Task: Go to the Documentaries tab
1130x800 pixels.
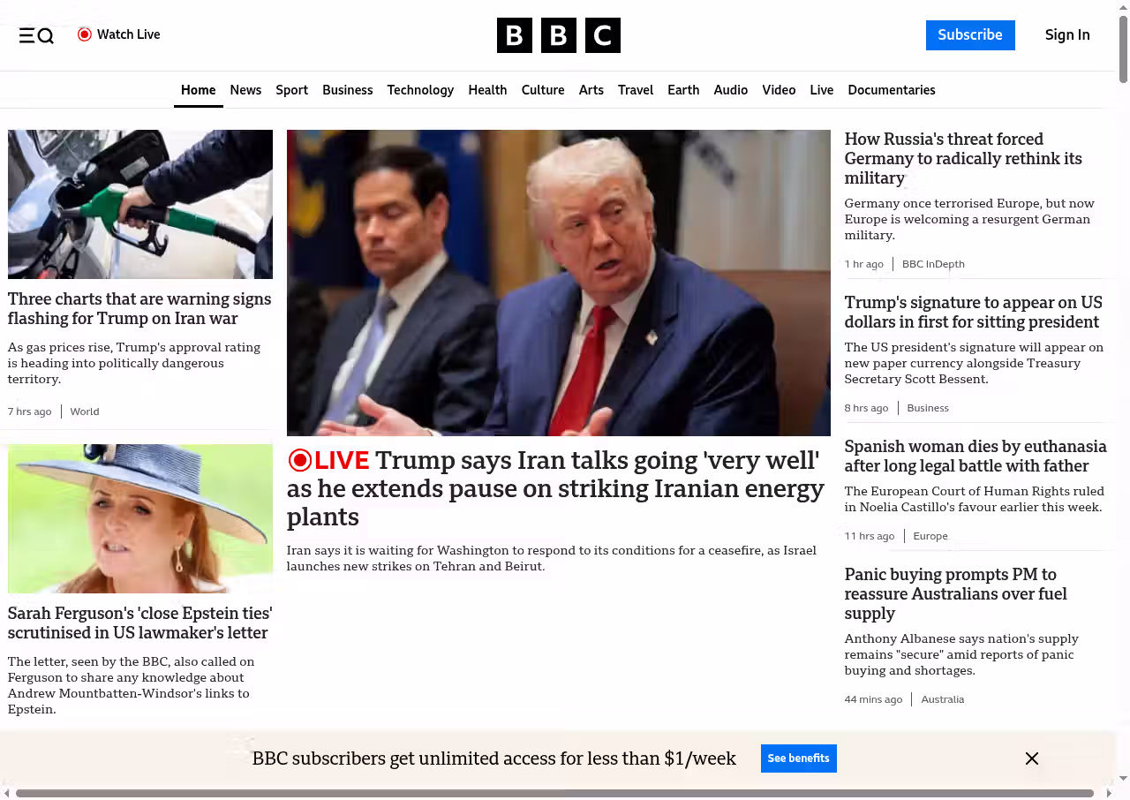Action: pyautogui.click(x=891, y=90)
